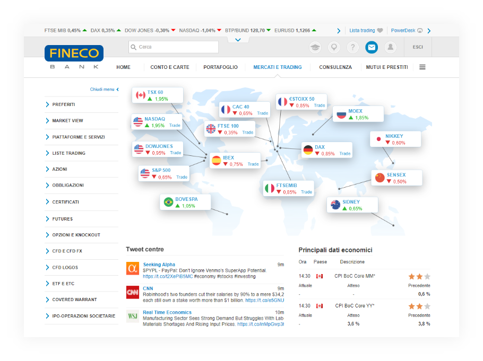Advance the ticker with right arrow
Image resolution: width=483 pixels, height=361 pixels.
pos(339,31)
